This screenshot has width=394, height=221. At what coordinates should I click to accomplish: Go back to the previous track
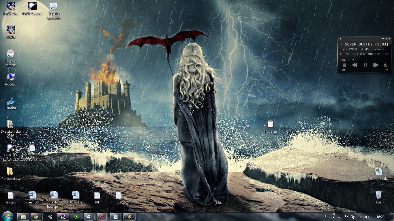pos(354,65)
